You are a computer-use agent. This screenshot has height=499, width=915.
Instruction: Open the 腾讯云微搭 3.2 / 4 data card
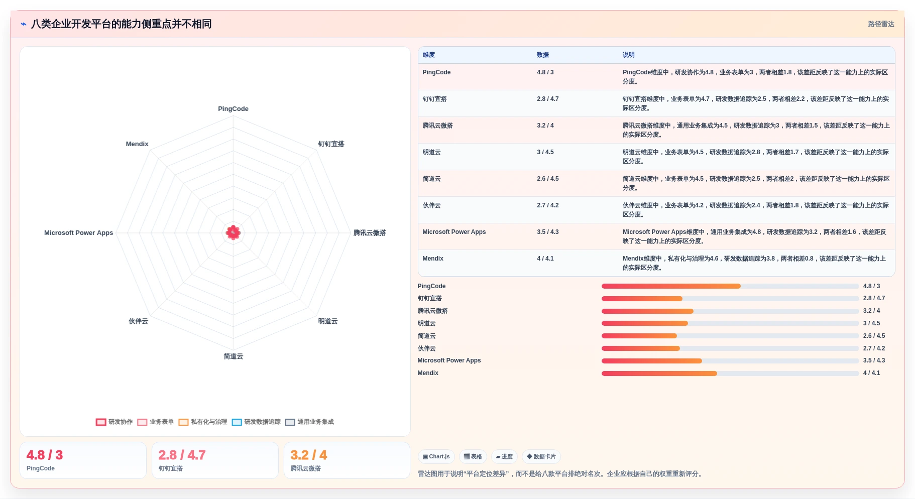347,460
